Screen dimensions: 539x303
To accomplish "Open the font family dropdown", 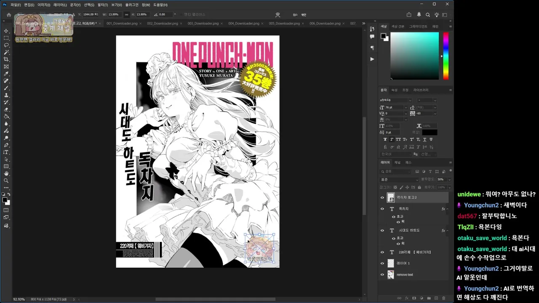I will pos(410,100).
